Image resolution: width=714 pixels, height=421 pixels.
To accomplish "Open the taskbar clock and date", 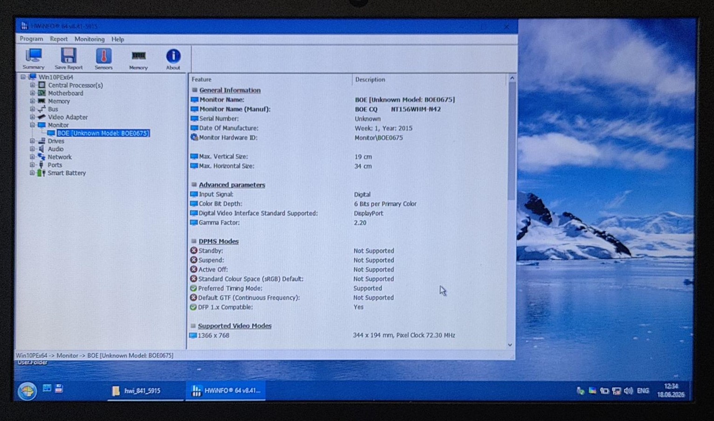I will tap(671, 390).
